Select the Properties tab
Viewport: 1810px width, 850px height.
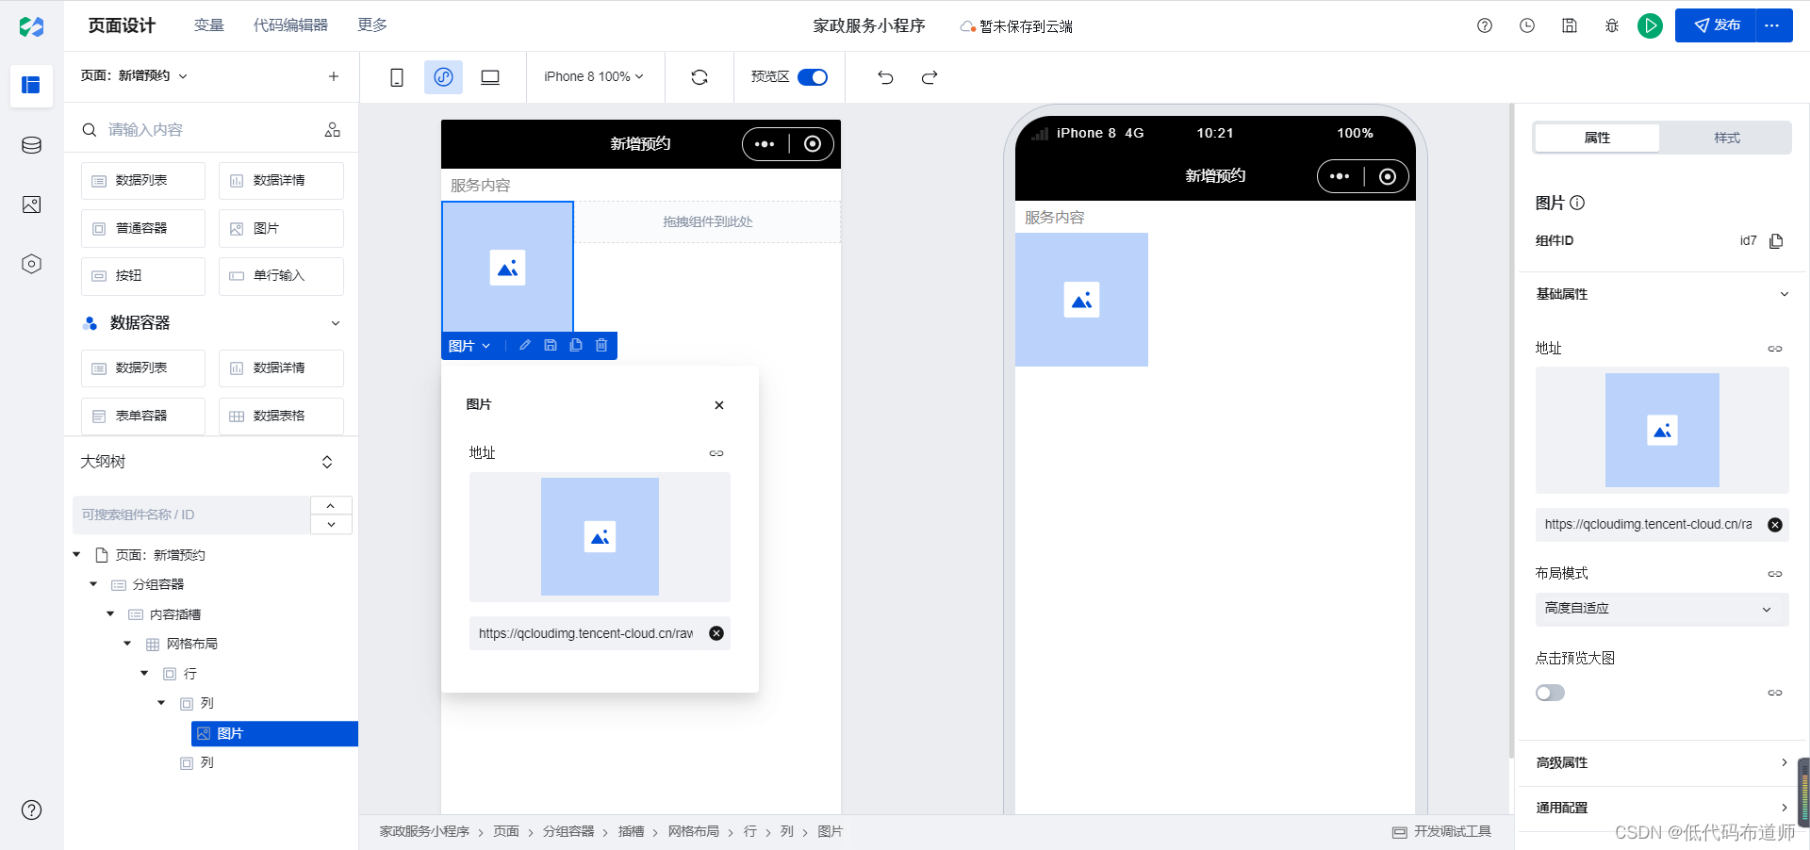click(x=1597, y=138)
